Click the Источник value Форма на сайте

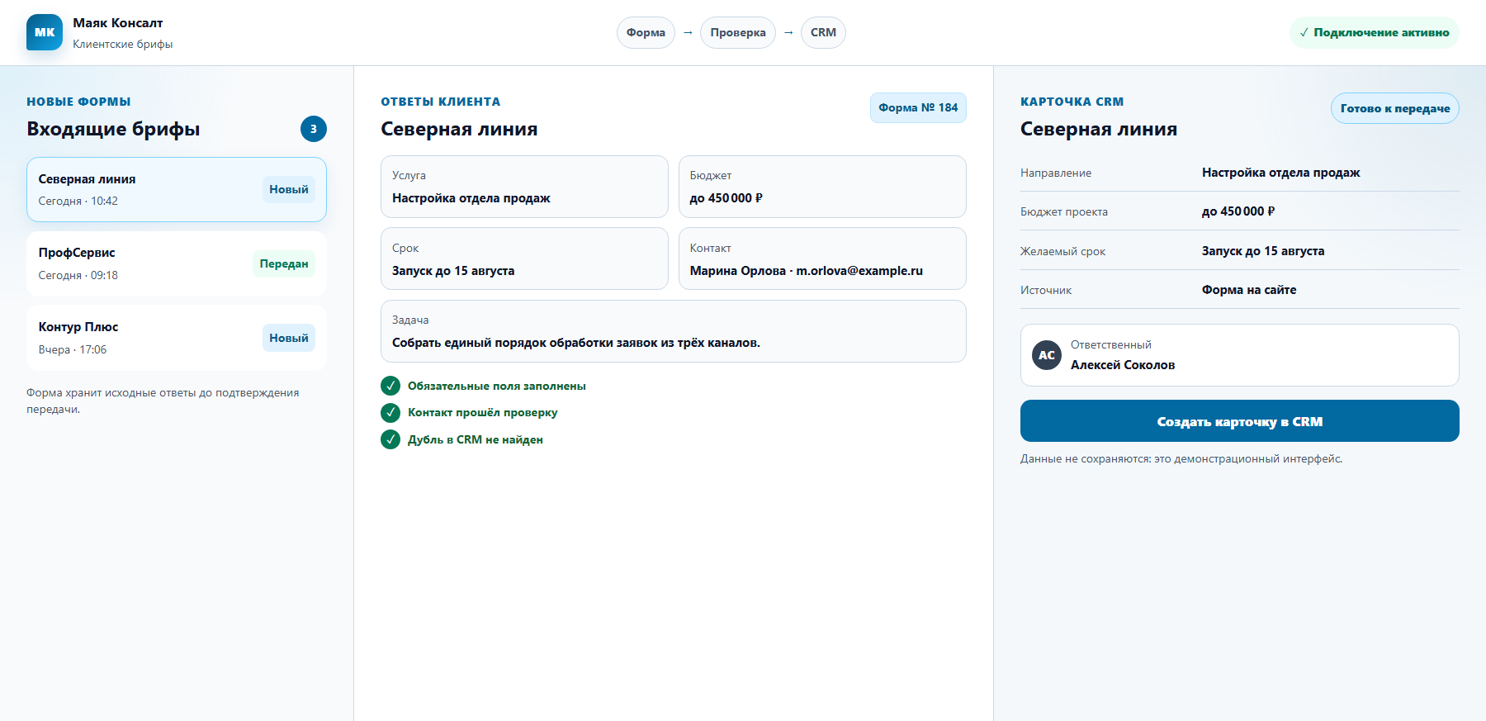(x=1249, y=290)
